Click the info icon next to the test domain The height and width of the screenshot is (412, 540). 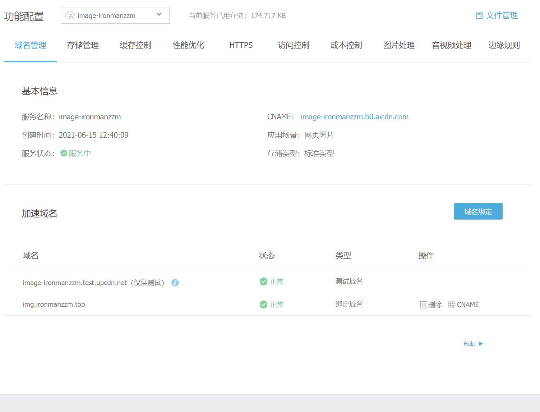175,283
